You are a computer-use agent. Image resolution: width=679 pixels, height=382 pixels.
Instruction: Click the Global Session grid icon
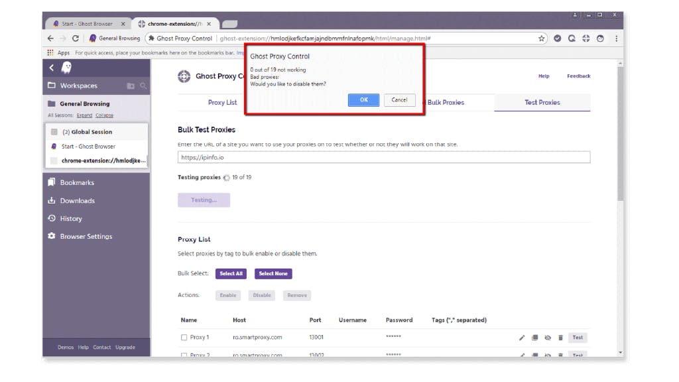pos(54,132)
